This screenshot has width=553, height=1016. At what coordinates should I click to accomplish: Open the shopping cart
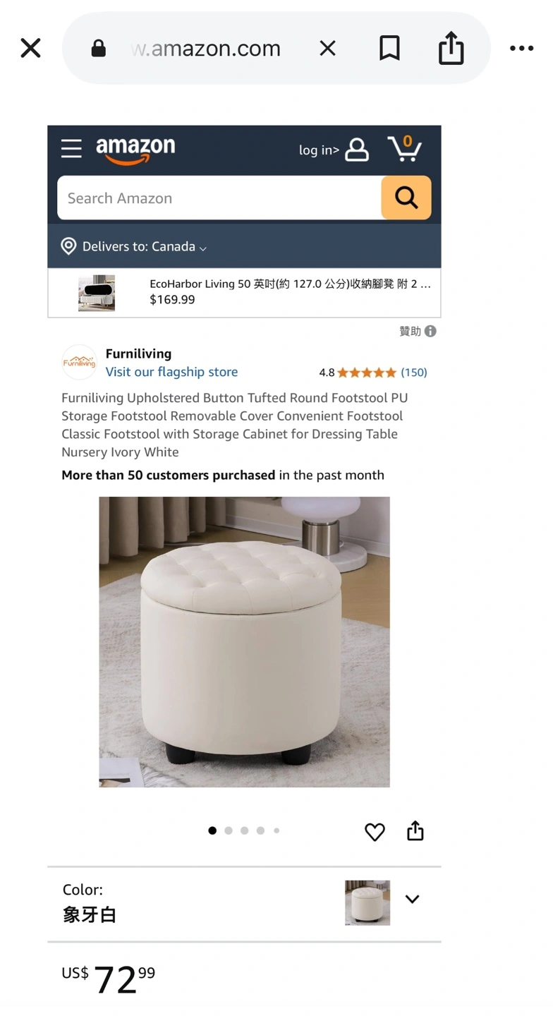pos(405,148)
